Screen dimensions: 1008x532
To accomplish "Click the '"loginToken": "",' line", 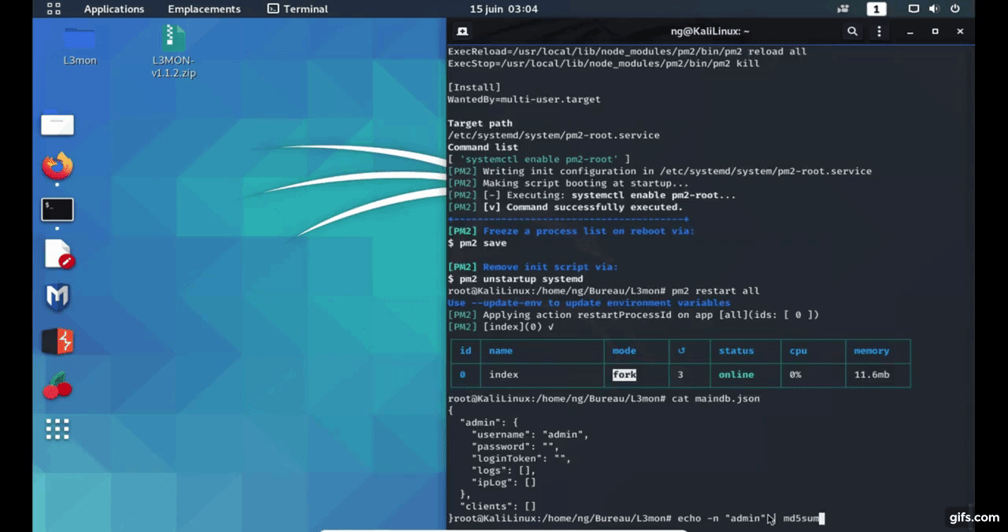I will [x=521, y=459].
